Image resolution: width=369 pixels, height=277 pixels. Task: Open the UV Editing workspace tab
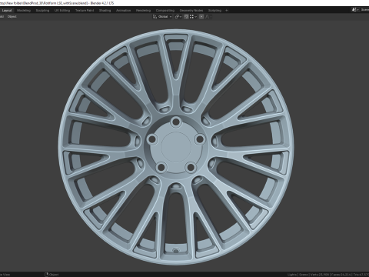(x=62, y=11)
